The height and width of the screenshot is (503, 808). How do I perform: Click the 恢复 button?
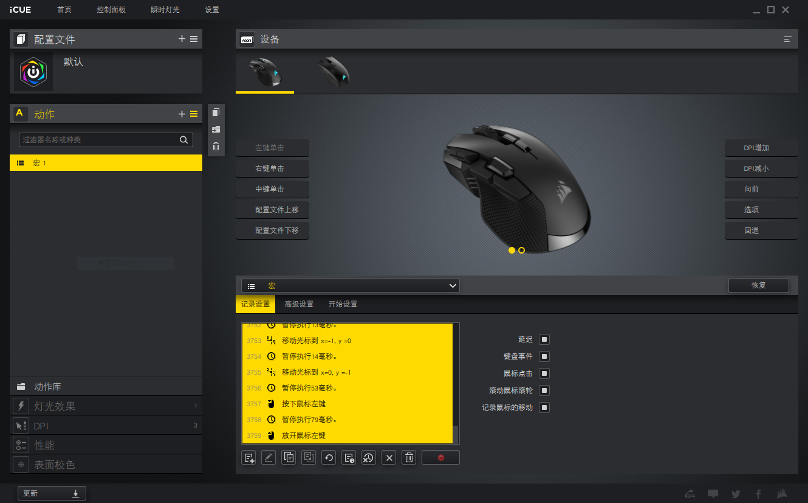tap(758, 285)
